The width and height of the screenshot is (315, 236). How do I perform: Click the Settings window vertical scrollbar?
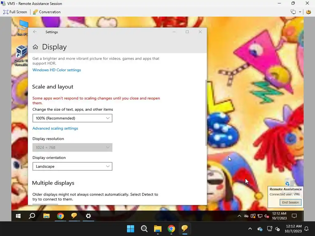point(206,113)
